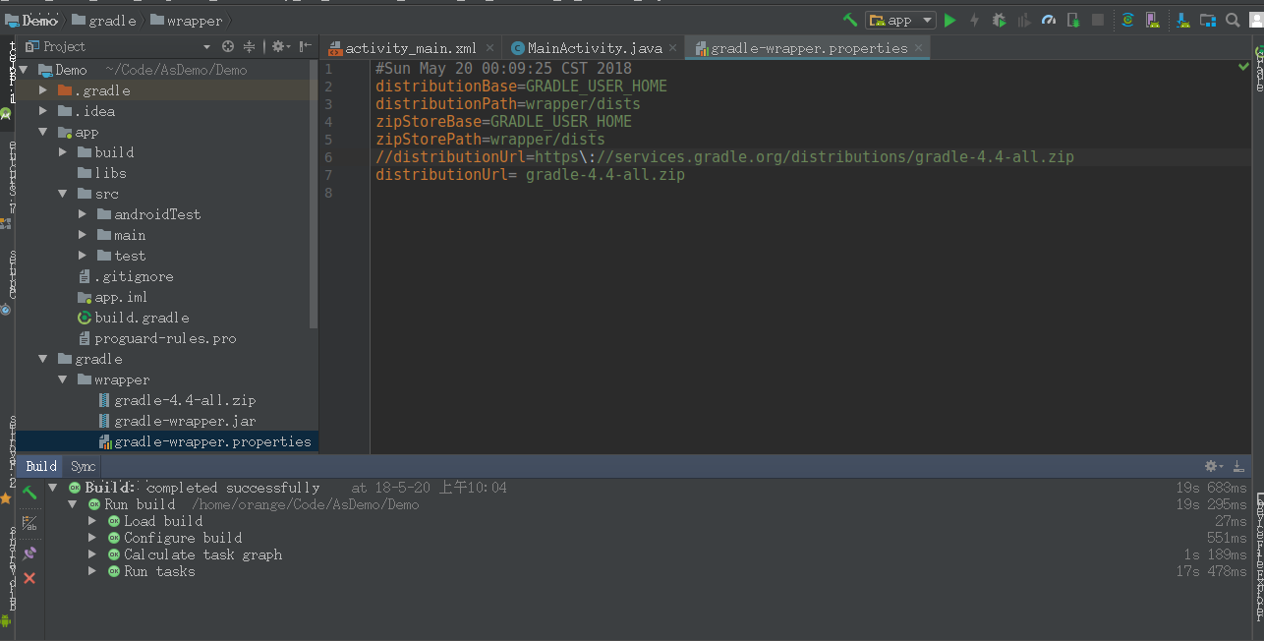This screenshot has width=1264, height=641.
Task: Open Project Structure icon
Action: pos(1207,20)
